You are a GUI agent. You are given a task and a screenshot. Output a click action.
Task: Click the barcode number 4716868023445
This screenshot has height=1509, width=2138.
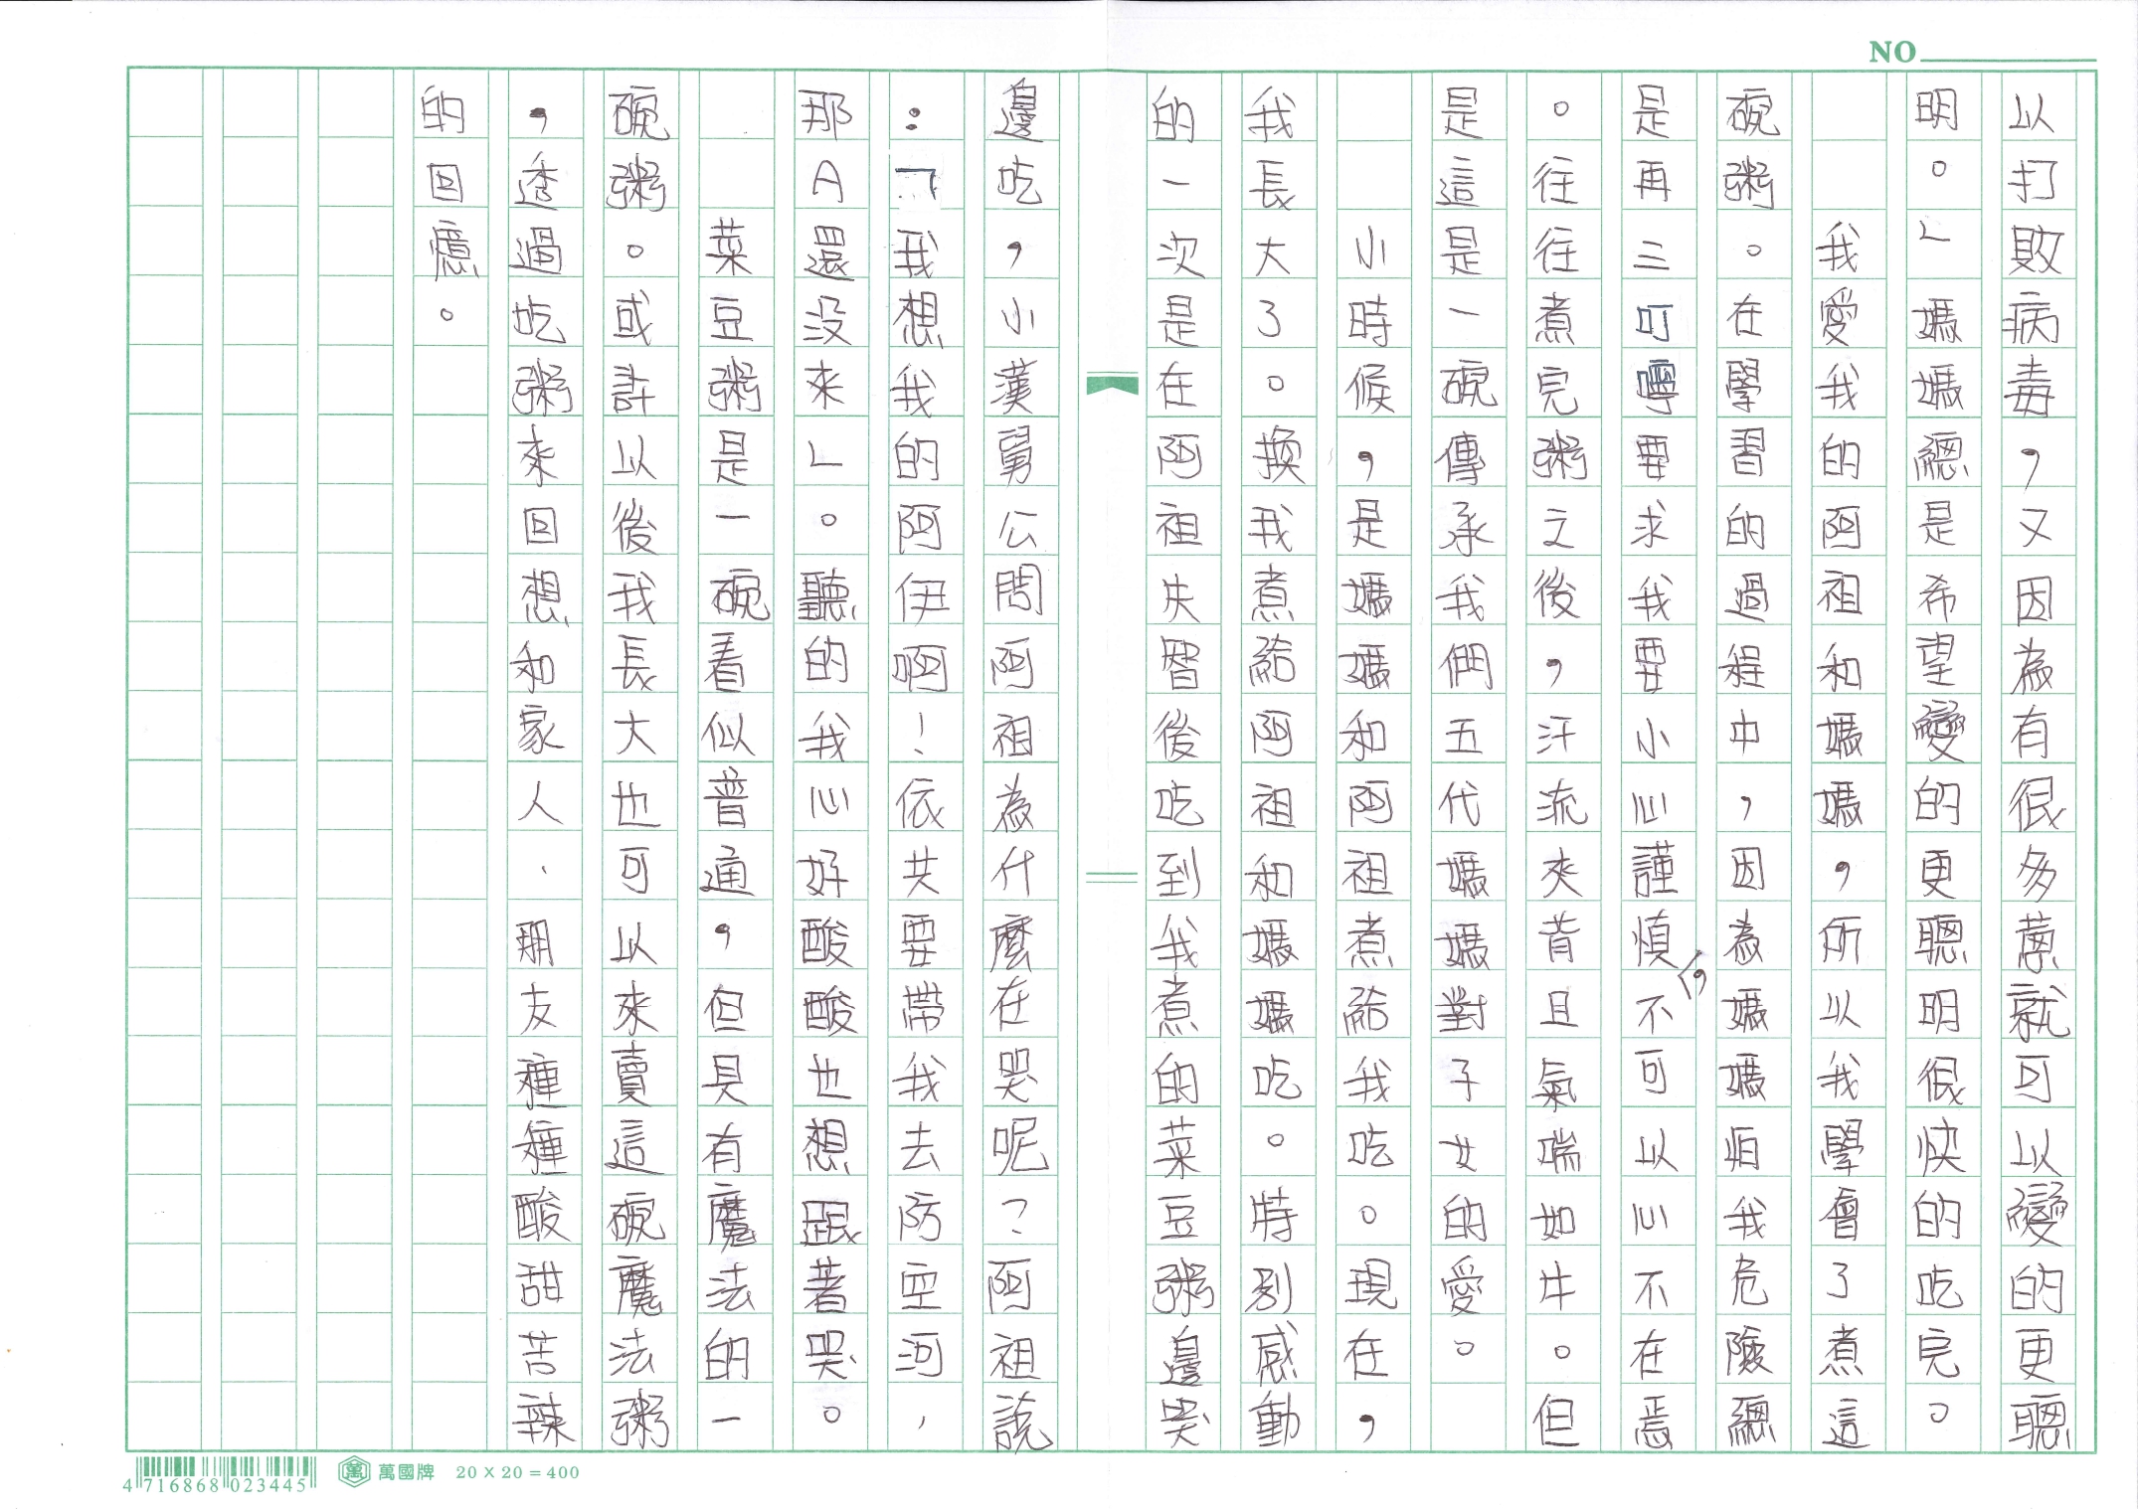point(217,1485)
